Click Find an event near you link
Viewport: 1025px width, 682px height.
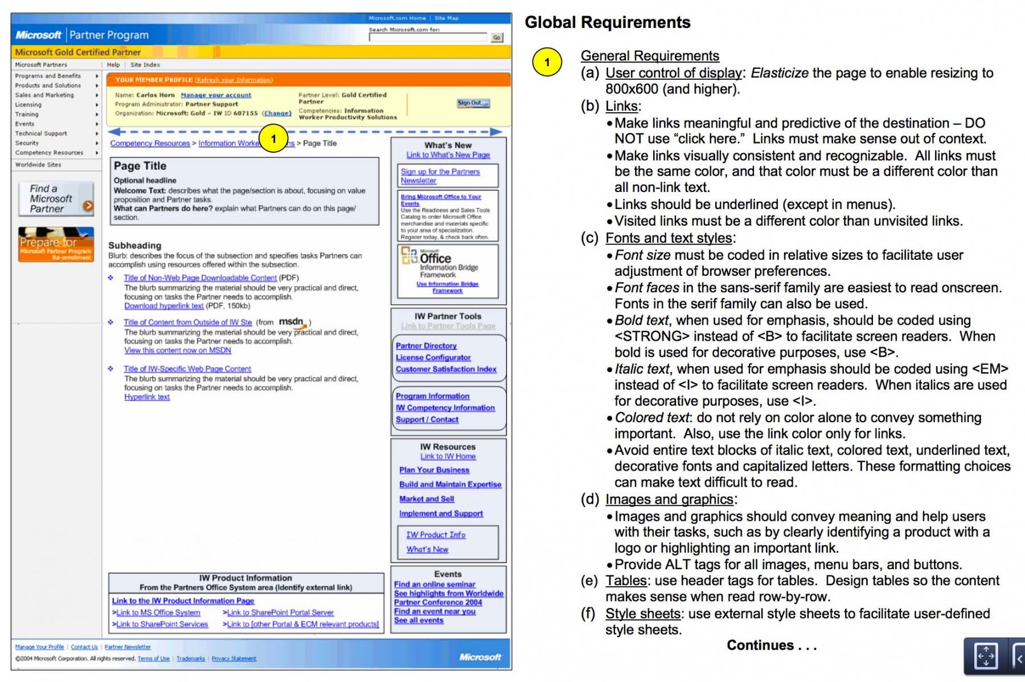[x=434, y=611]
